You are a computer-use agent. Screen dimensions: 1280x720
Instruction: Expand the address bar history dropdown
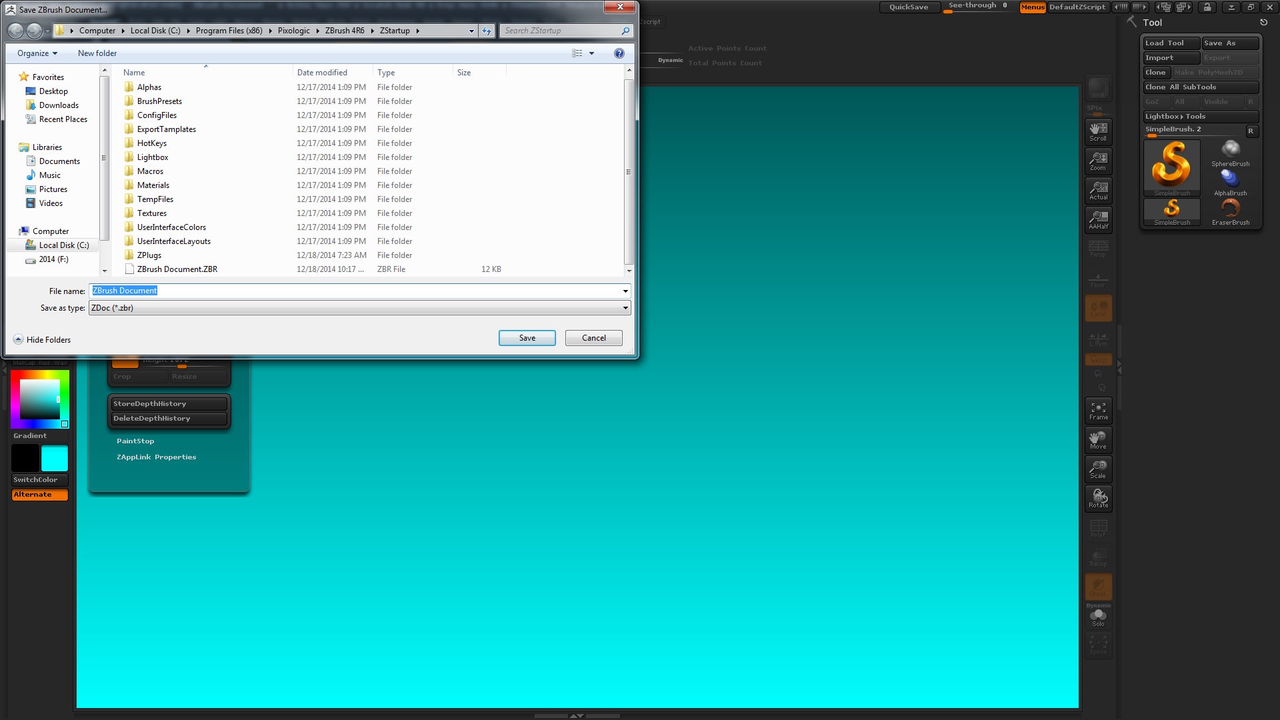point(471,31)
